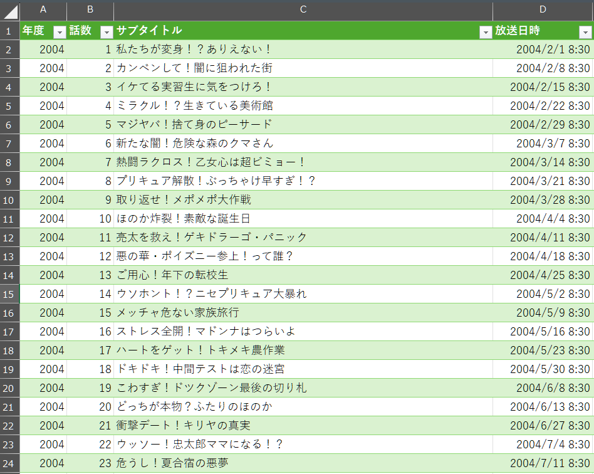Select column A header
This screenshot has width=594, height=474.
tap(43, 9)
